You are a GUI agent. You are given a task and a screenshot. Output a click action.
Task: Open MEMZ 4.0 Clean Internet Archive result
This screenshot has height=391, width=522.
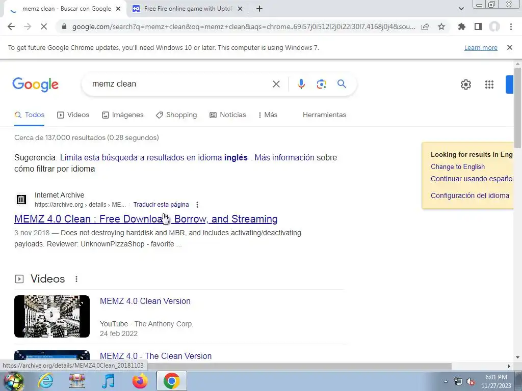(146, 219)
